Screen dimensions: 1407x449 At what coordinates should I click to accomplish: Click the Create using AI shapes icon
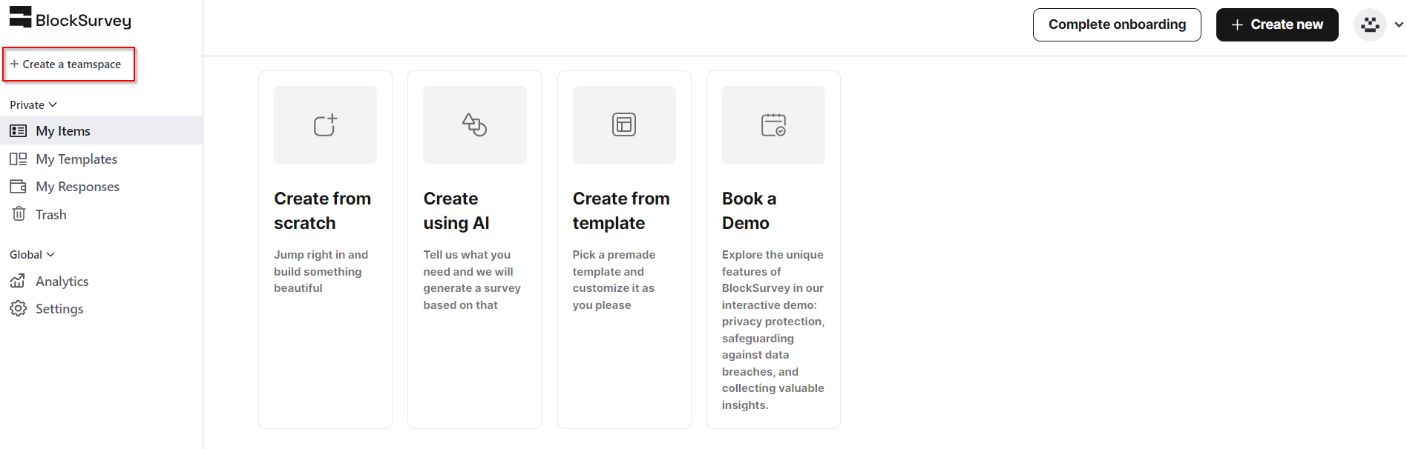click(475, 124)
